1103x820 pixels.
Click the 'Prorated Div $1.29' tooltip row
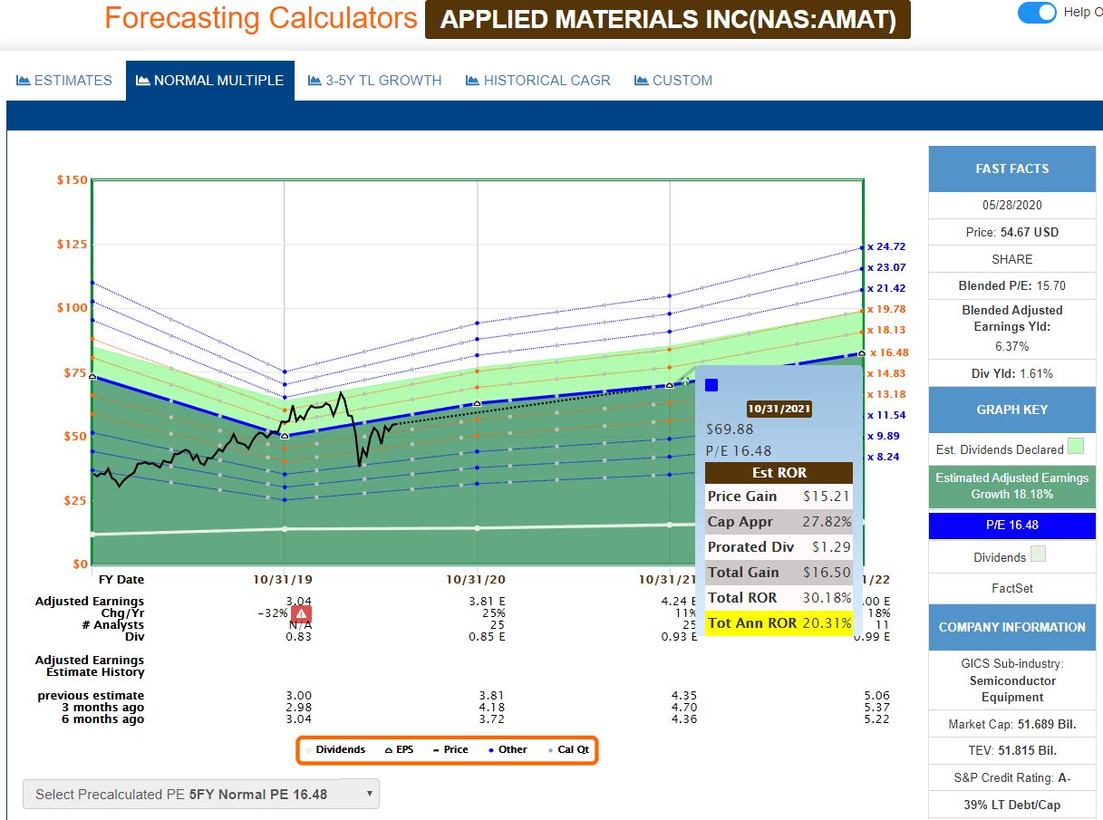pos(779,547)
